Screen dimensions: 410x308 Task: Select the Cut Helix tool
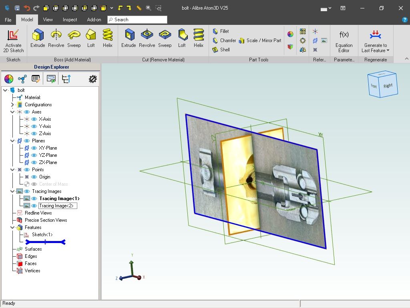(x=199, y=39)
